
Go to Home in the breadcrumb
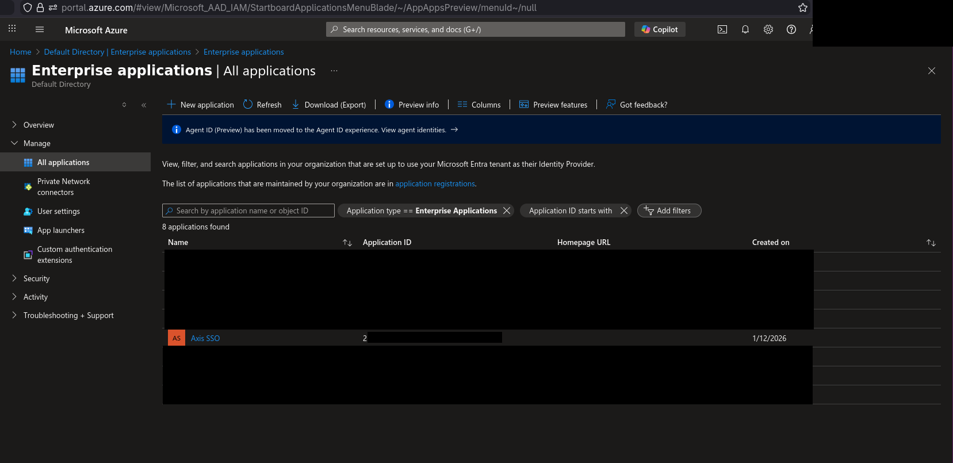point(21,52)
